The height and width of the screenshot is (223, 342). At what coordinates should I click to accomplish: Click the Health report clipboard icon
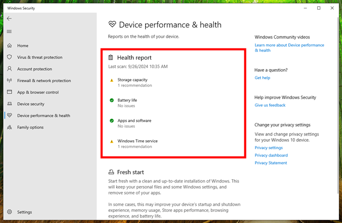(111, 57)
